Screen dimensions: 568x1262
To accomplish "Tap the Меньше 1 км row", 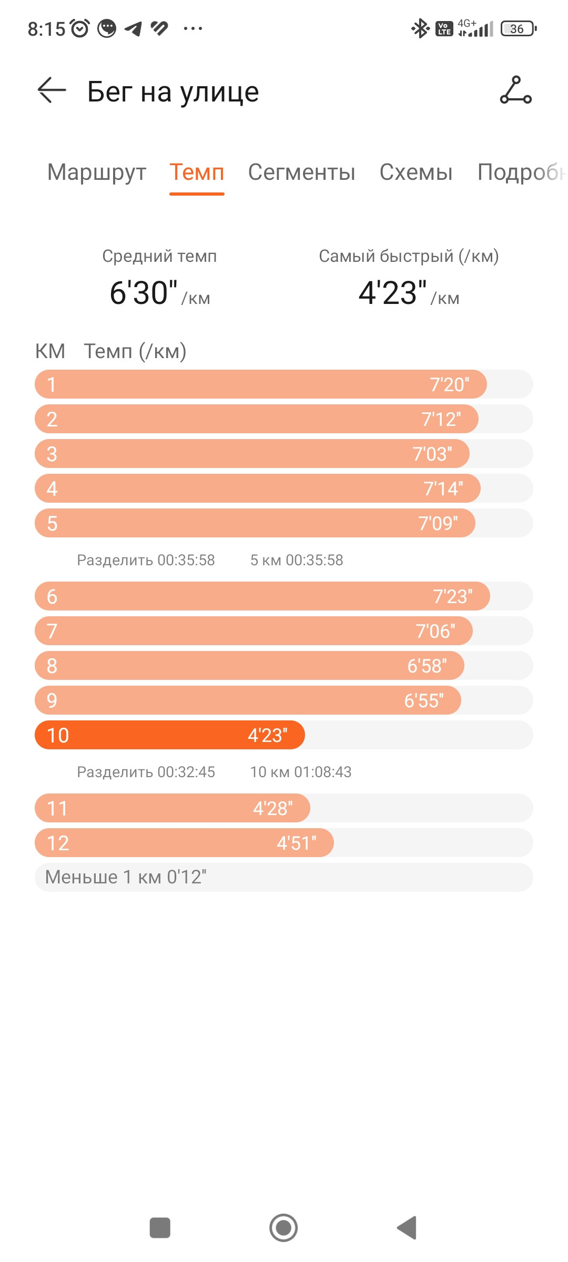I will coord(284,877).
